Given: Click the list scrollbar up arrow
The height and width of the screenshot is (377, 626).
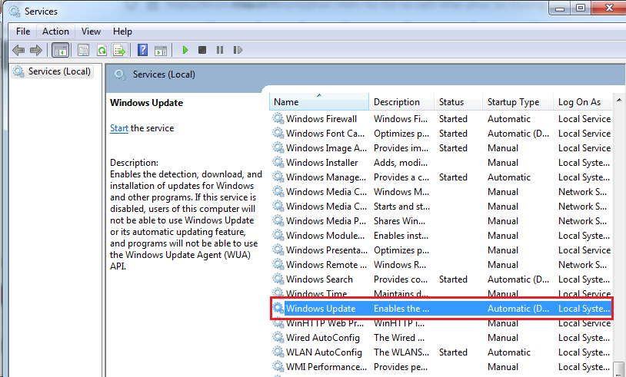Looking at the screenshot, I should click(x=619, y=100).
